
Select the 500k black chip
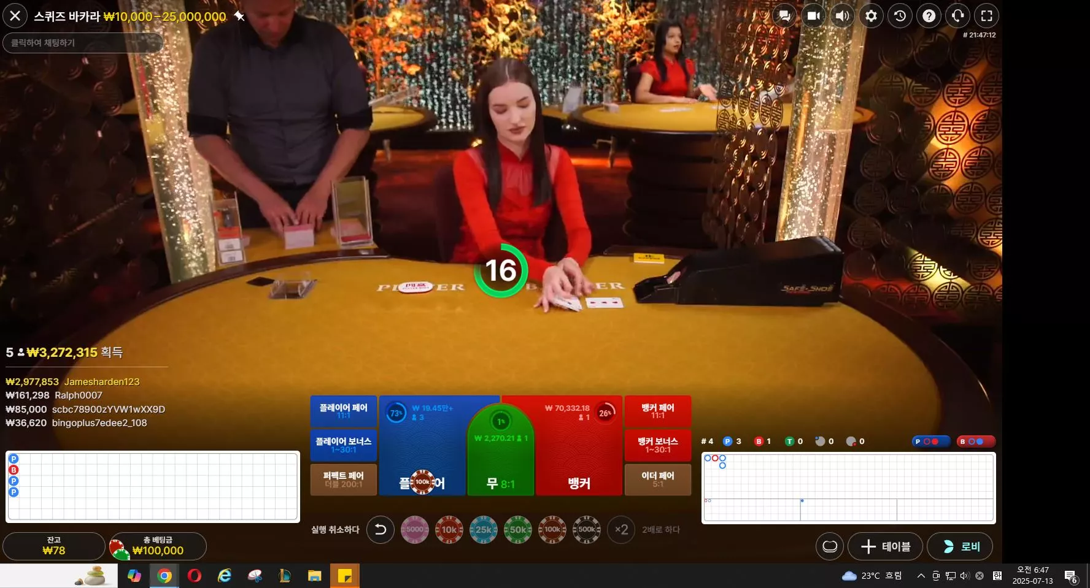(x=587, y=530)
